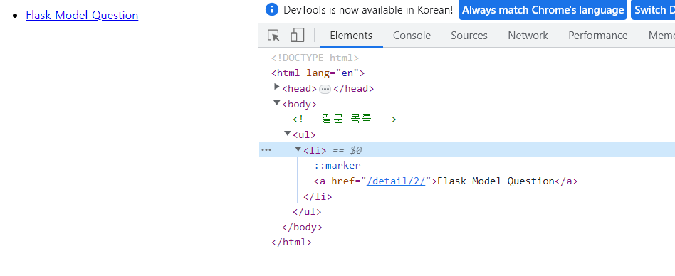Select the 질문 목록 comment node

[x=345, y=119]
